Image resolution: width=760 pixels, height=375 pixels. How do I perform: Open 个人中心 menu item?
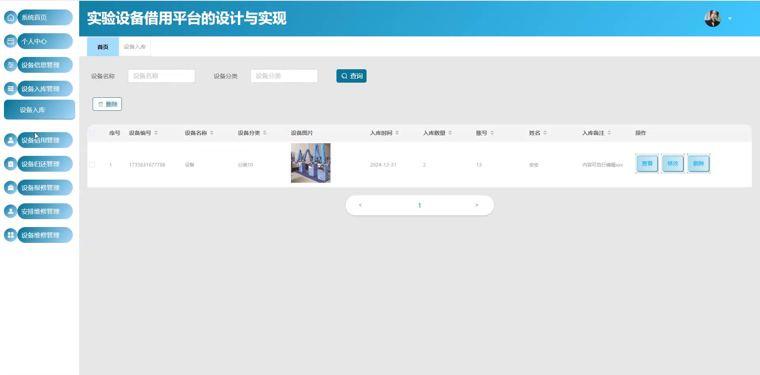45,41
